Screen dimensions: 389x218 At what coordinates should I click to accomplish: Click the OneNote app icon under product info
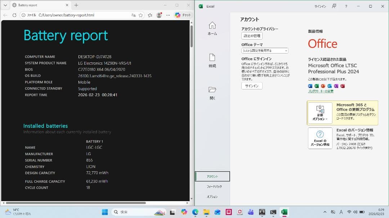[x=336, y=86]
